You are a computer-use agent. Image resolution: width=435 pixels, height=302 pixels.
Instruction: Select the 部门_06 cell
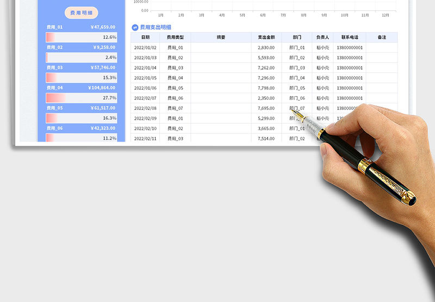tap(297, 98)
